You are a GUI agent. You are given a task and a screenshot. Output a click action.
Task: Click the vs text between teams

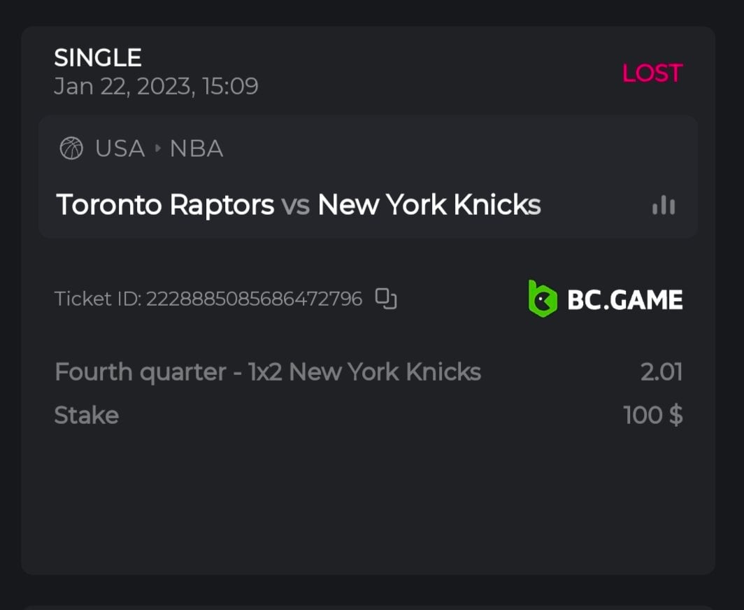[296, 206]
